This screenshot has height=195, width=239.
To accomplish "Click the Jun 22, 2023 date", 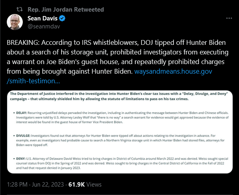I will pyautogui.click(x=48, y=185).
